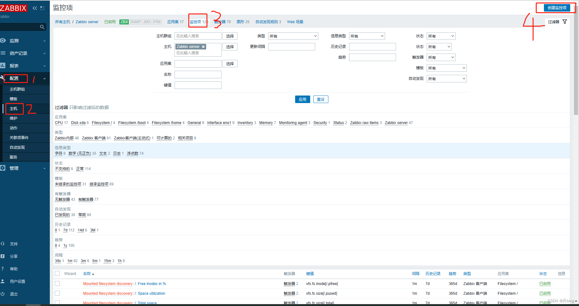
Task: Click the Zabbix logo
Action: pyautogui.click(x=13, y=8)
